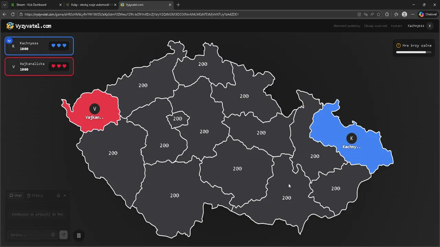Open the browser settings three-dot menu

click(x=412, y=14)
